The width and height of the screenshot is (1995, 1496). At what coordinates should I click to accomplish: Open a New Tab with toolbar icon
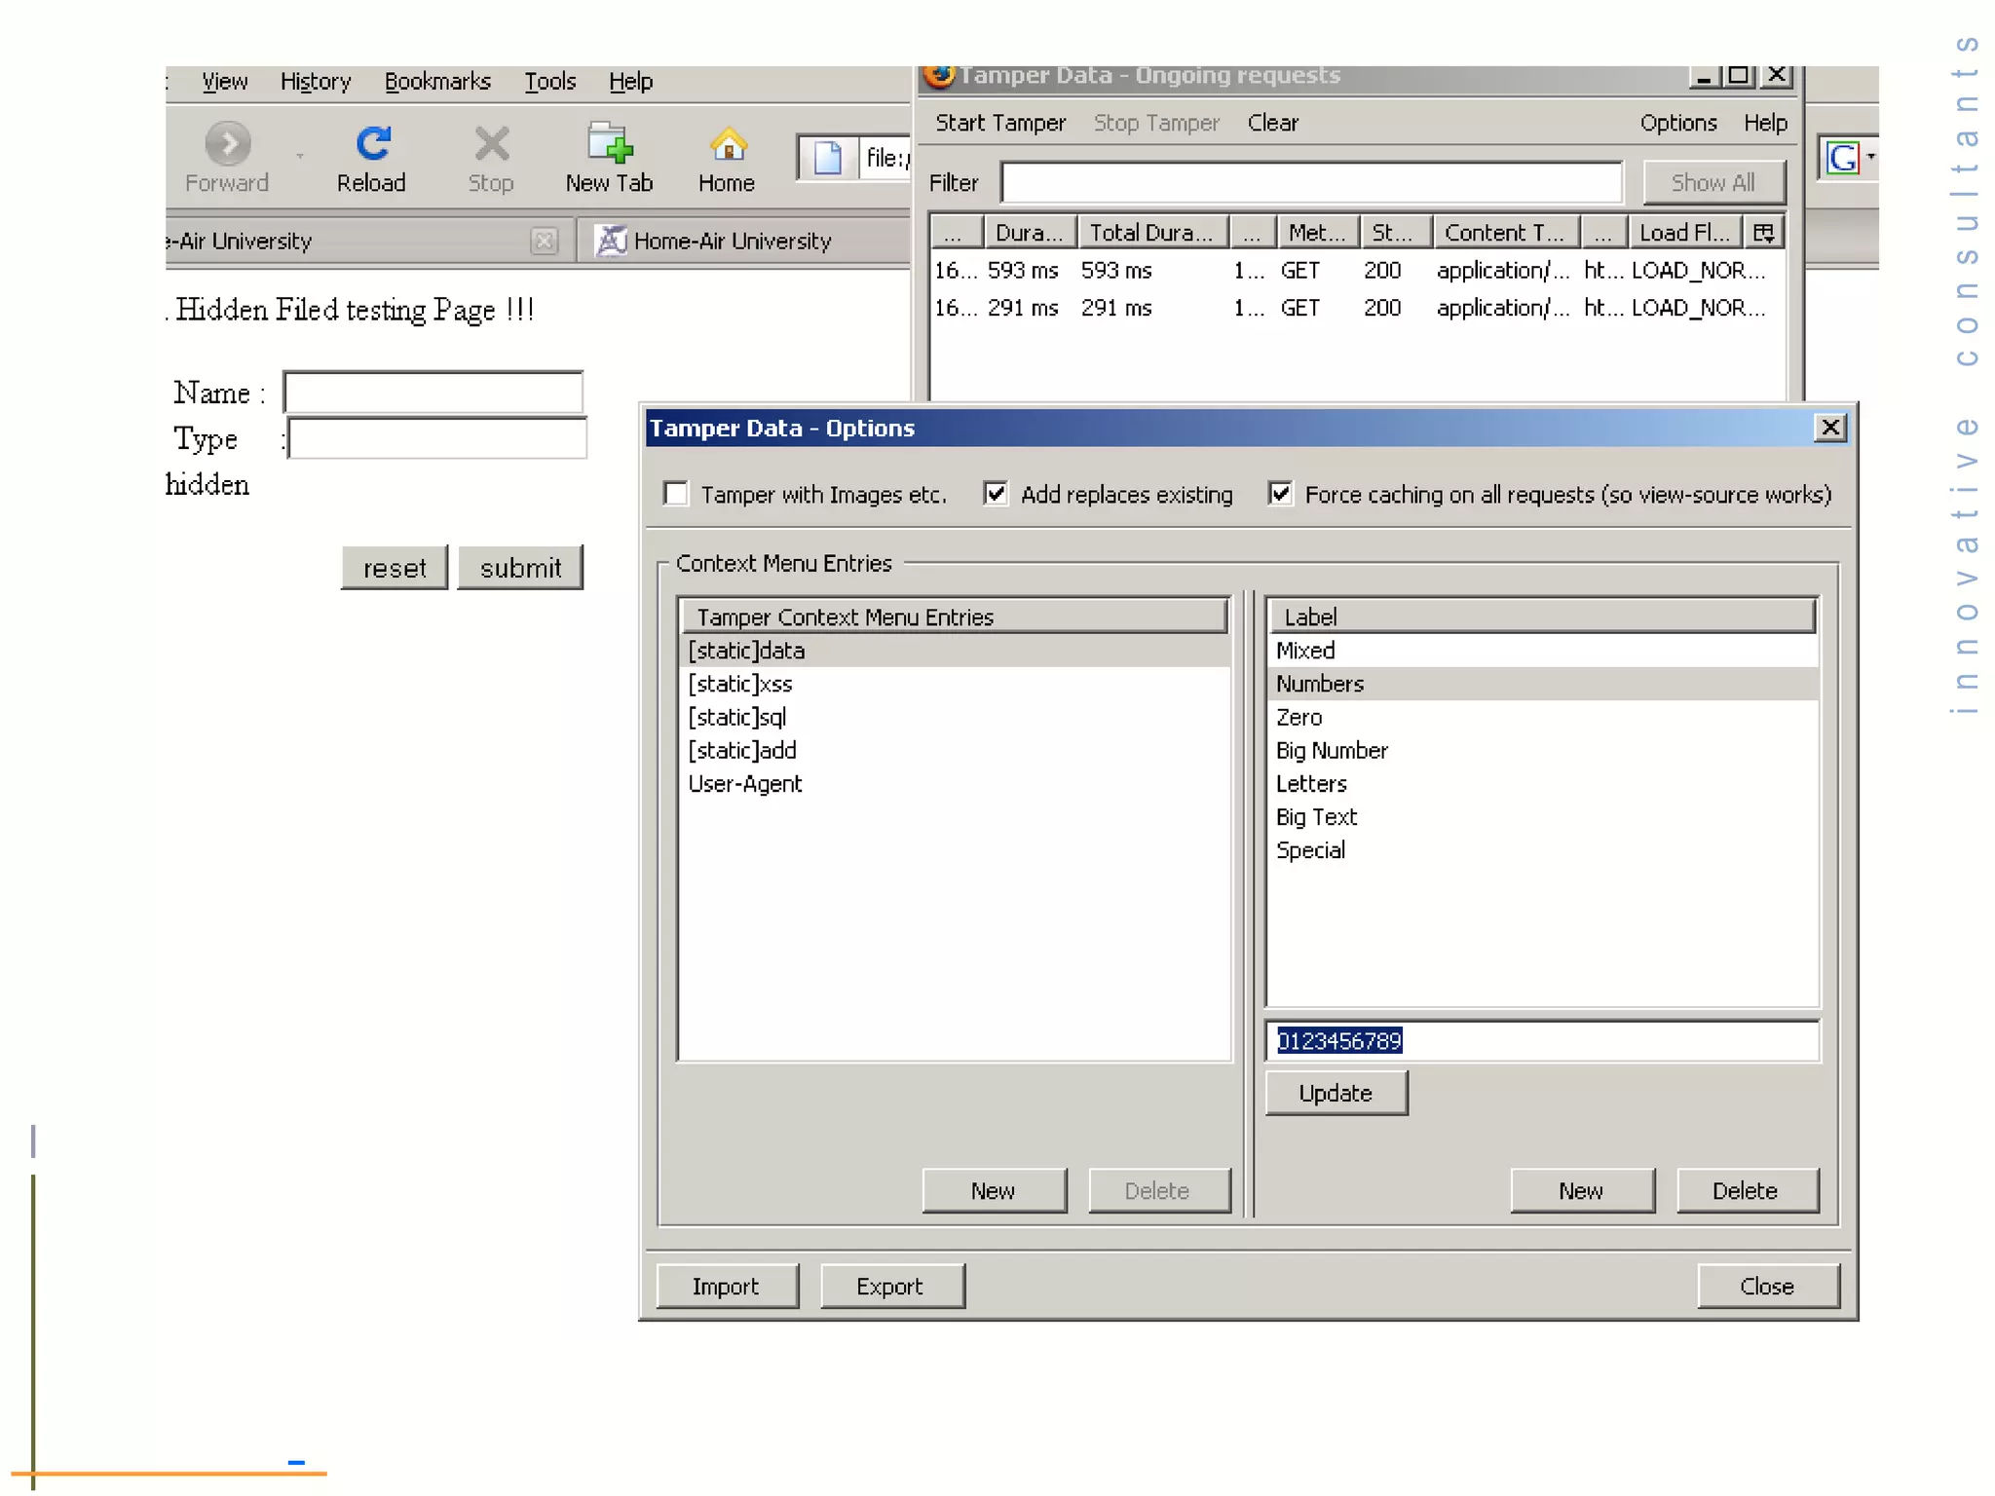(610, 145)
